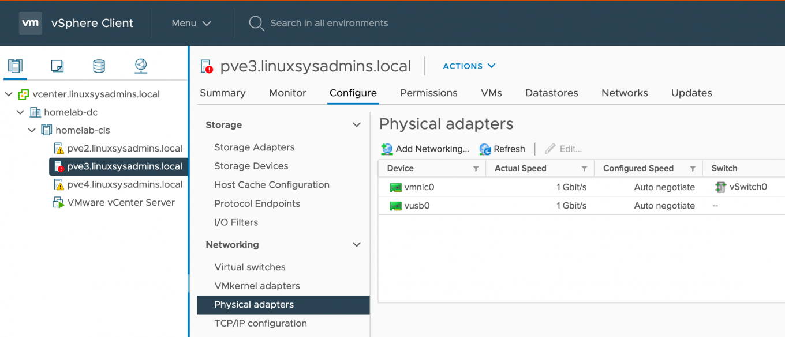Collapse the Networking section
The height and width of the screenshot is (337, 785).
356,244
